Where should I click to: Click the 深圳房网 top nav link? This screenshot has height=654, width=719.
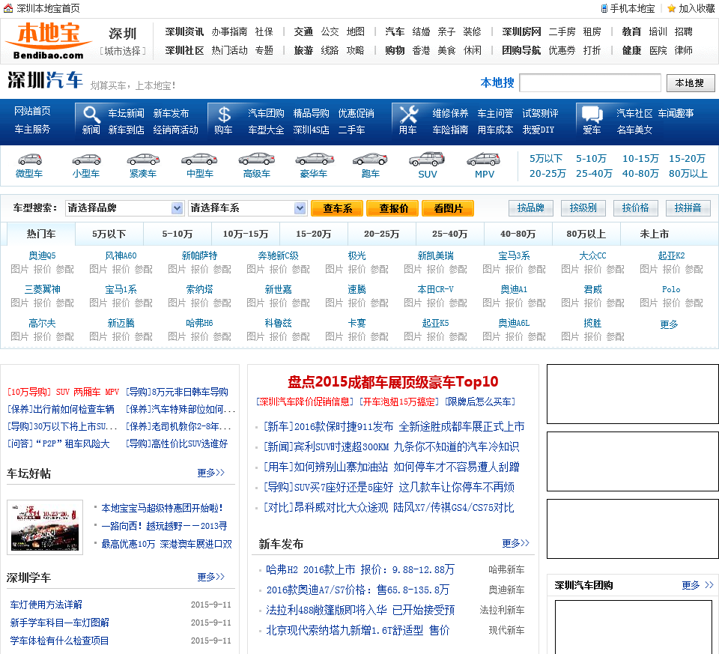pyautogui.click(x=521, y=31)
